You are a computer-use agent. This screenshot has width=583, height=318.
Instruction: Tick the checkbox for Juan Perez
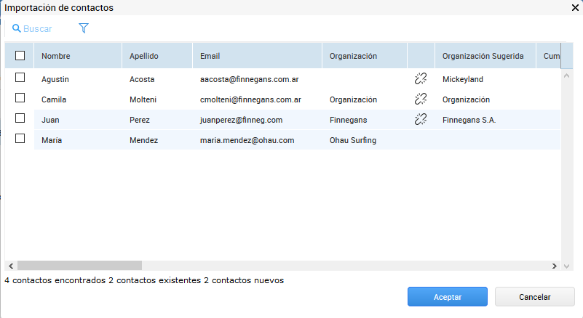[20, 118]
